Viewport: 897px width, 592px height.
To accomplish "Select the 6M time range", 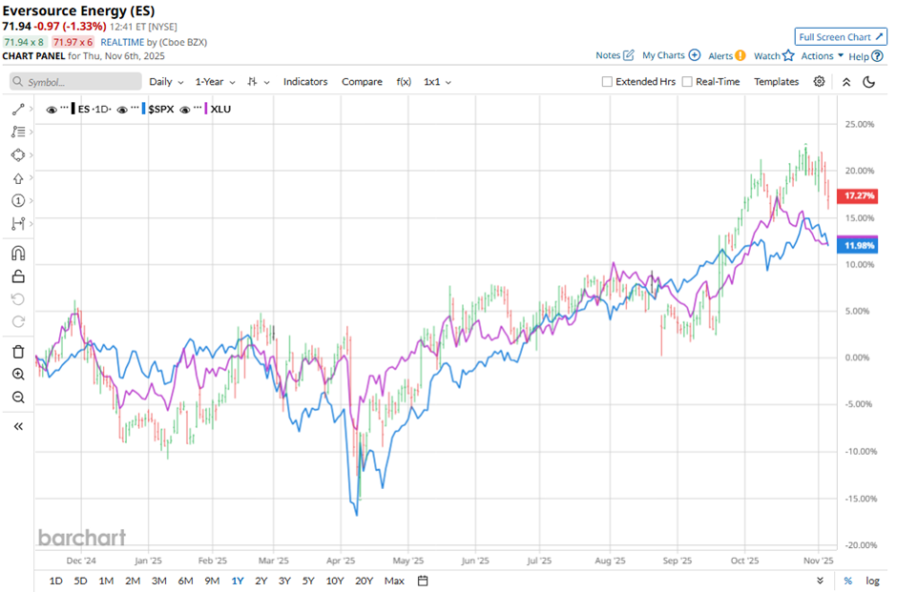I will pos(185,581).
